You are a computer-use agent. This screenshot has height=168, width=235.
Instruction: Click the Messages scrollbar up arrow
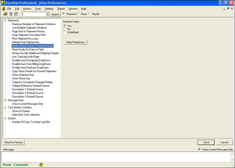point(232,154)
